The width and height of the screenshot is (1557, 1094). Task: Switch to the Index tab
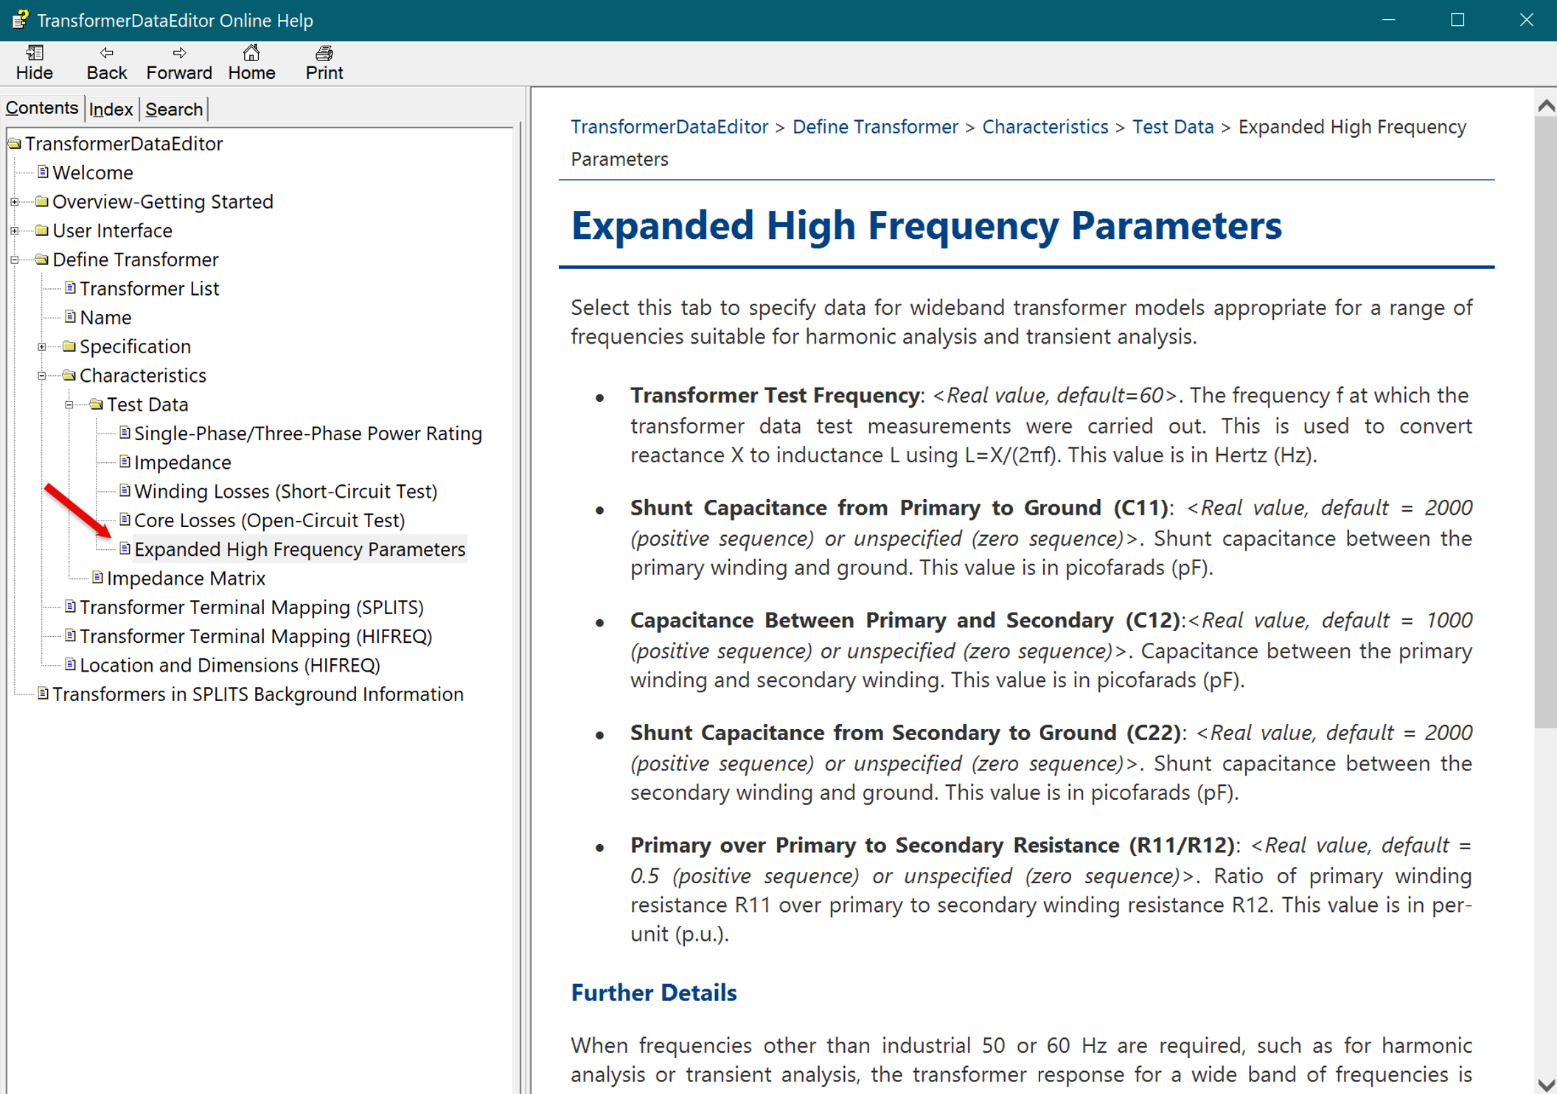pos(111,109)
